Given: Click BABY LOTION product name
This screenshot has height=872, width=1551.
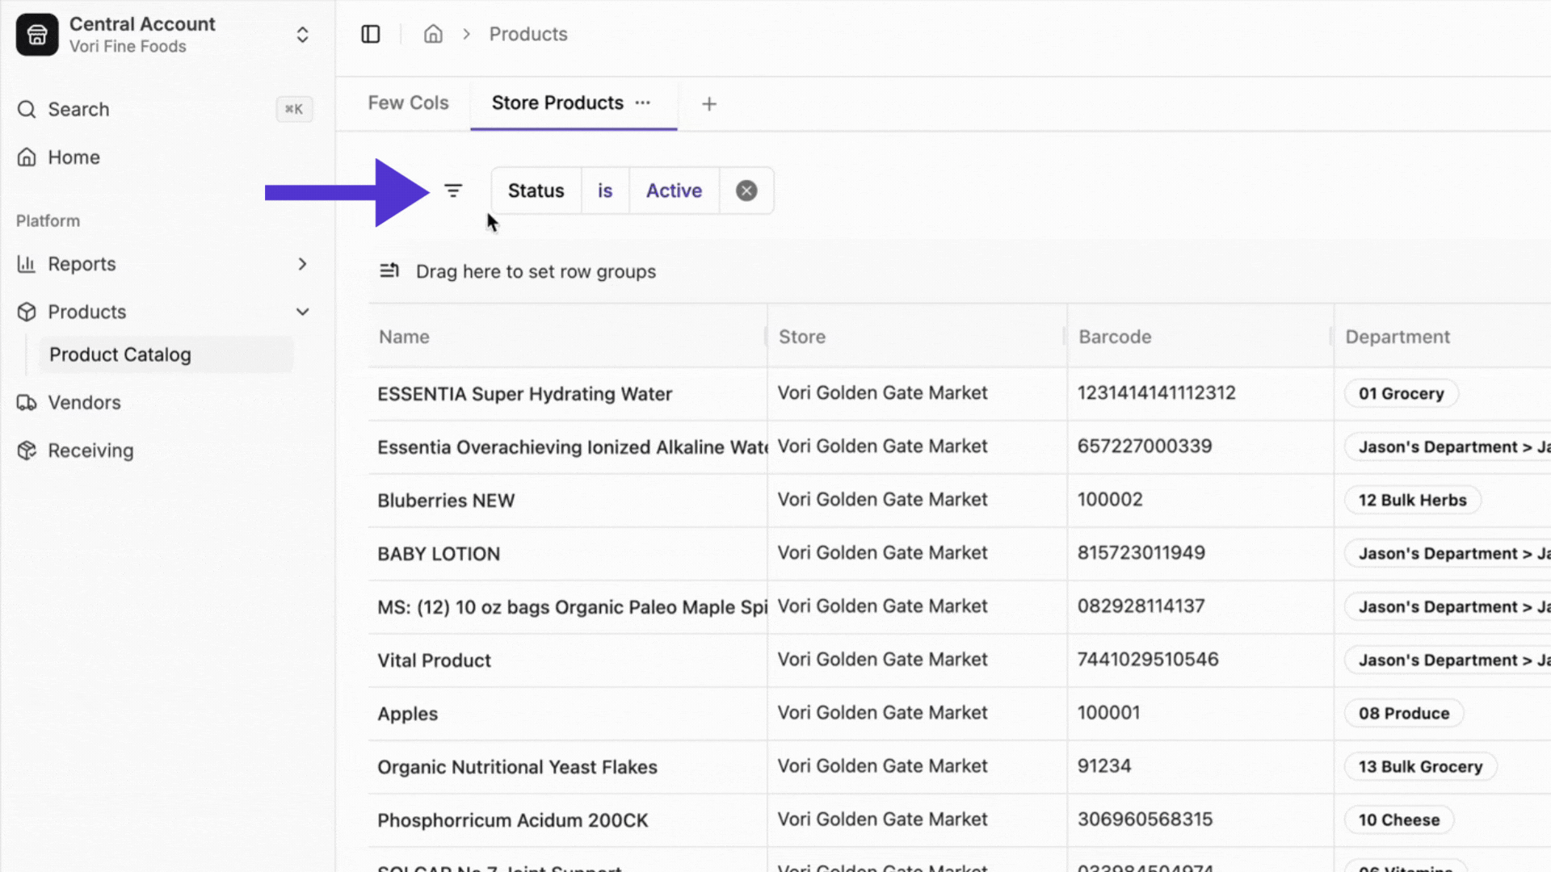Looking at the screenshot, I should (439, 554).
